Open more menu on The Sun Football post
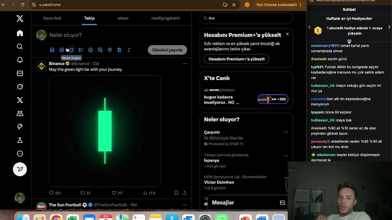Viewport: 392px width, 220px height. [184, 205]
